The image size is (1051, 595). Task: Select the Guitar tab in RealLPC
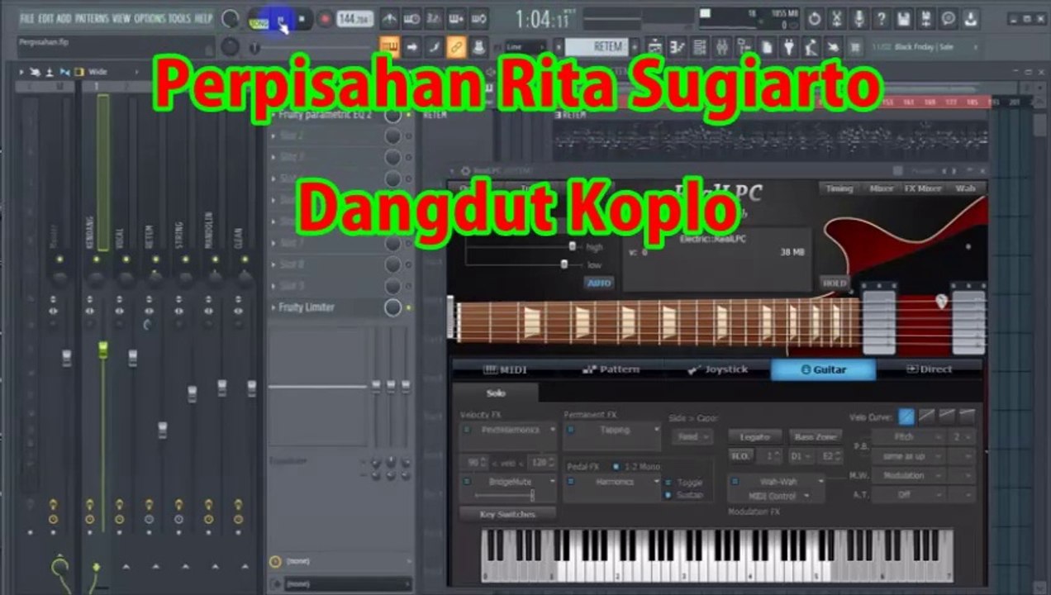pos(823,369)
